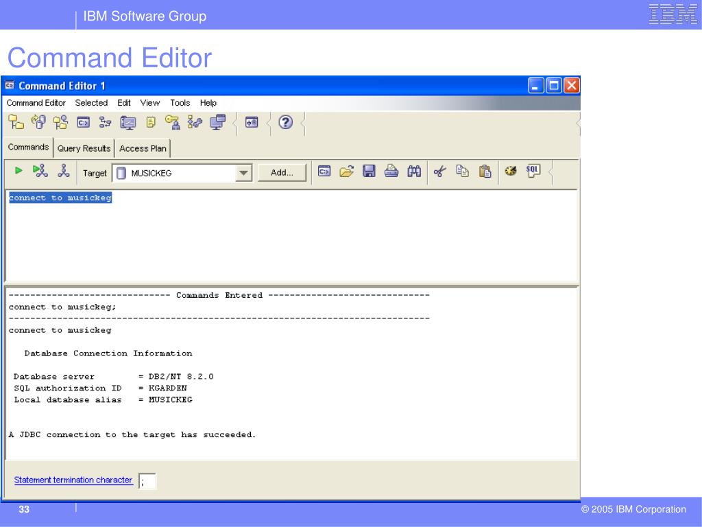Viewport: 702px width, 527px height.
Task: Click the 'Commands Entered' output header
Action: coord(219,295)
